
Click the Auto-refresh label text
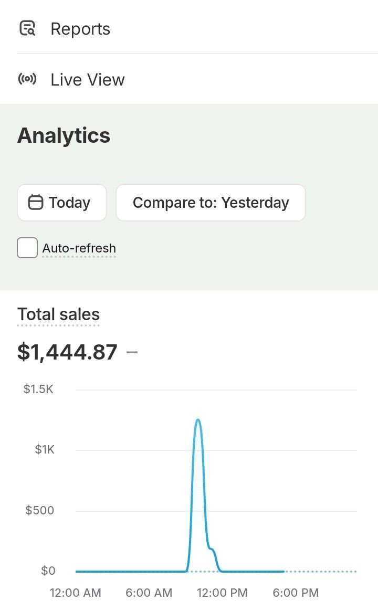[x=79, y=248]
